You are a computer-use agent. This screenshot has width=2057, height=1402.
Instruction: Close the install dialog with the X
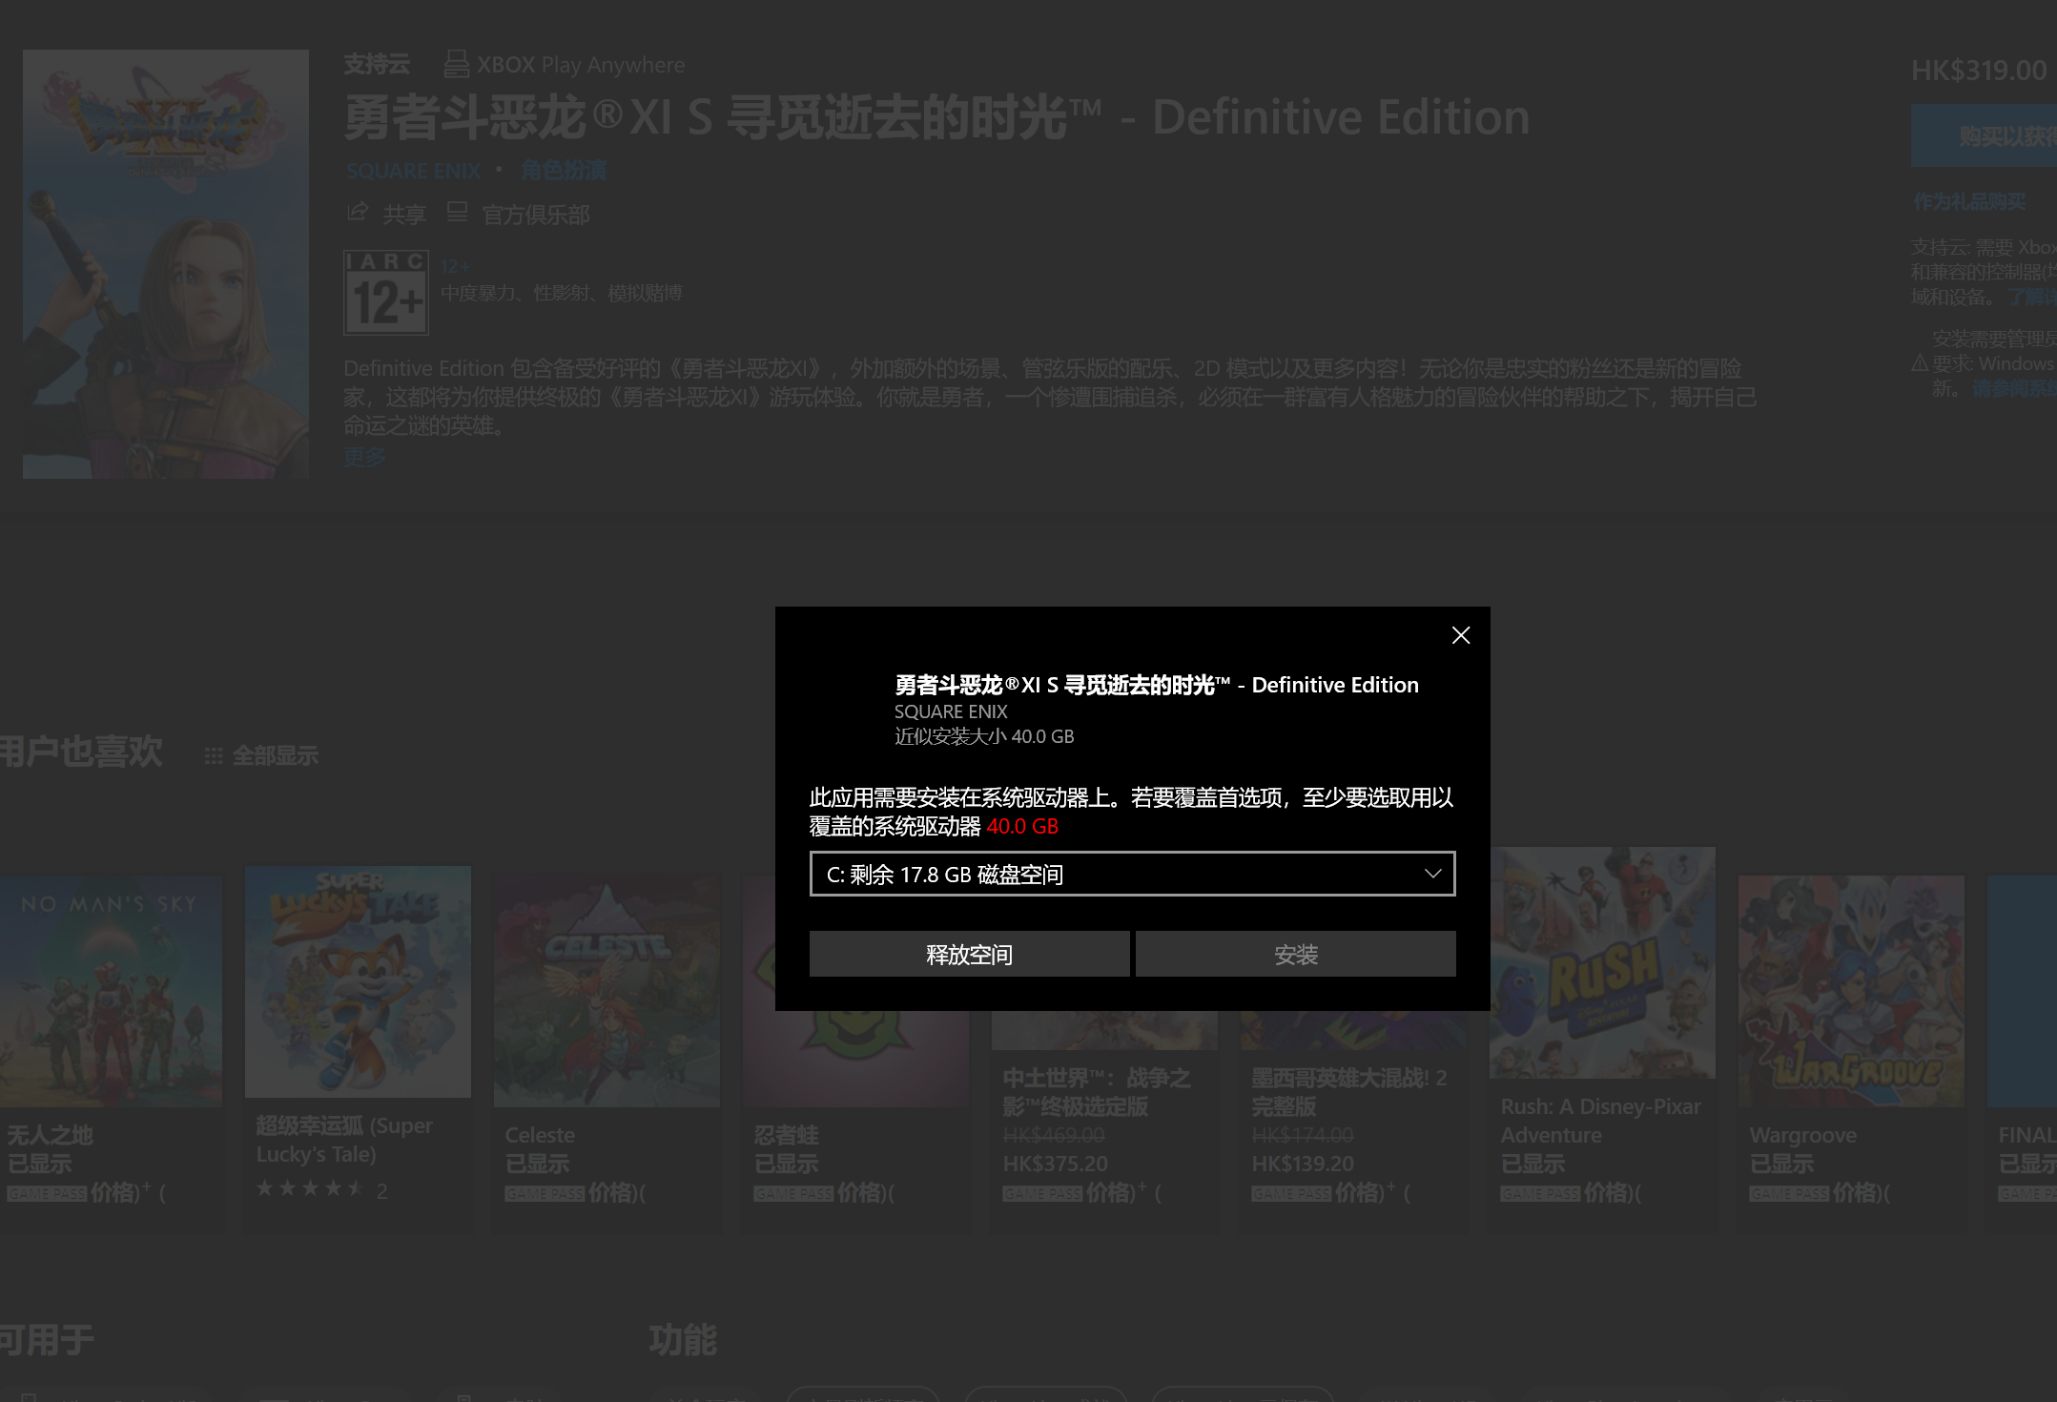pyautogui.click(x=1460, y=635)
